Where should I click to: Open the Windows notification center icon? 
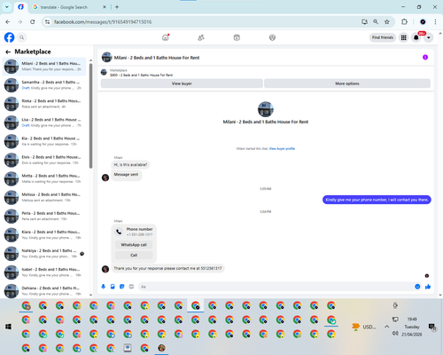(432, 327)
